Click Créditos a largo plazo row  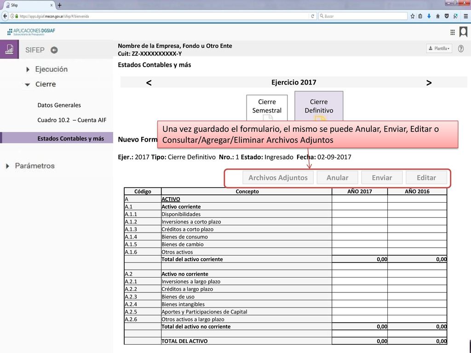click(x=285, y=289)
